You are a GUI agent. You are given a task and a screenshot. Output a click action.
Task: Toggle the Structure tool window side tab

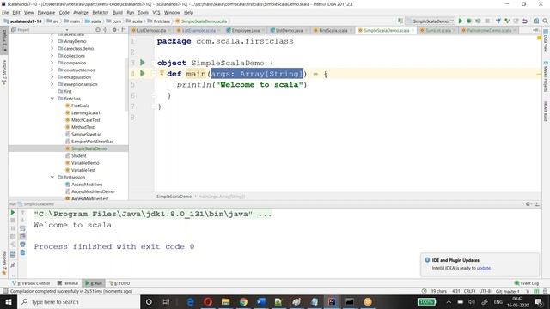[x=3, y=72]
